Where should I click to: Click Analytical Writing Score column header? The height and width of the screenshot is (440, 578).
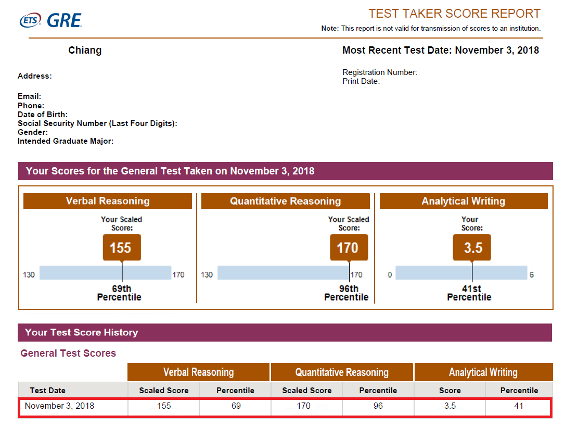[x=449, y=390]
